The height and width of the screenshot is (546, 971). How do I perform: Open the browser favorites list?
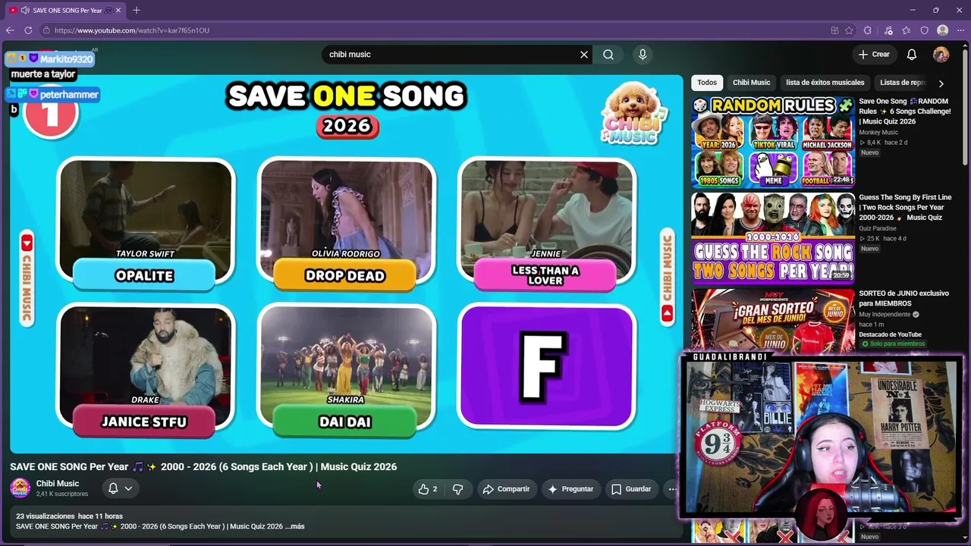(x=907, y=30)
